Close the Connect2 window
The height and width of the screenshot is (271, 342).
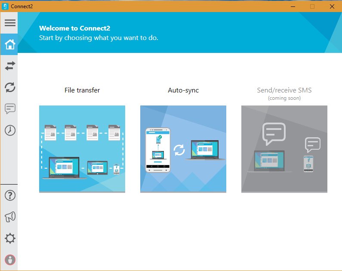pyautogui.click(x=332, y=6)
